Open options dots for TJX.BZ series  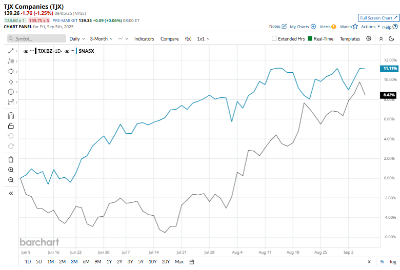coord(32,51)
